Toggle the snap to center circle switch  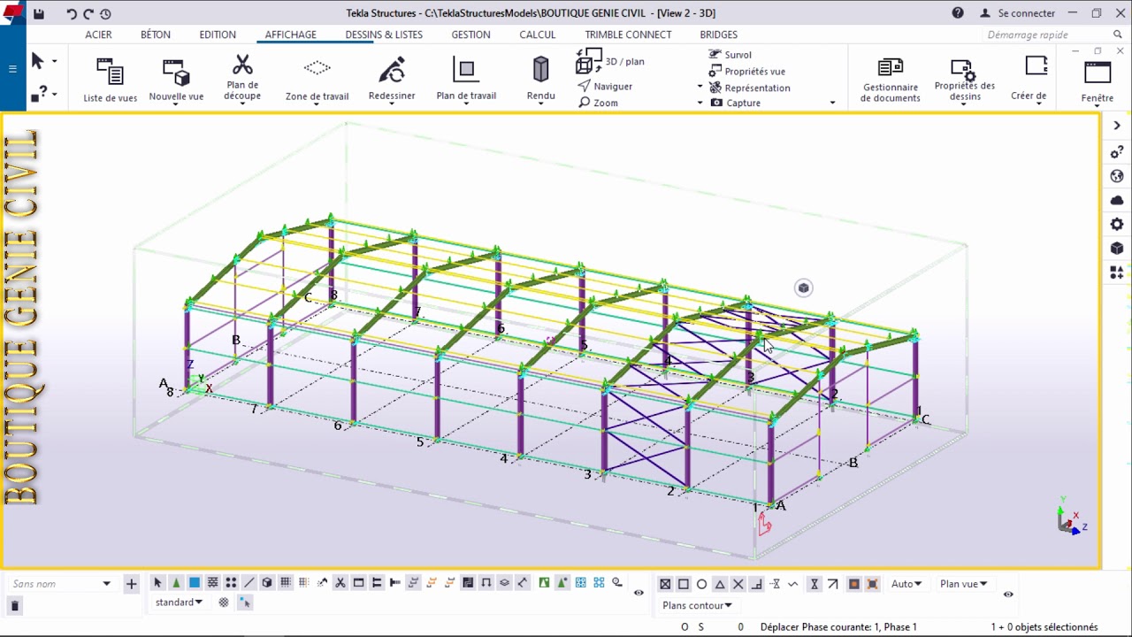[x=701, y=584]
